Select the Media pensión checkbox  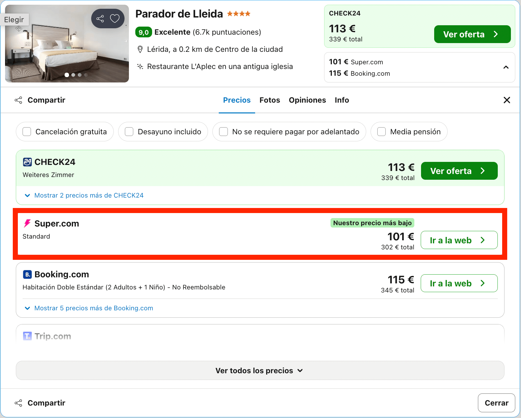point(381,132)
